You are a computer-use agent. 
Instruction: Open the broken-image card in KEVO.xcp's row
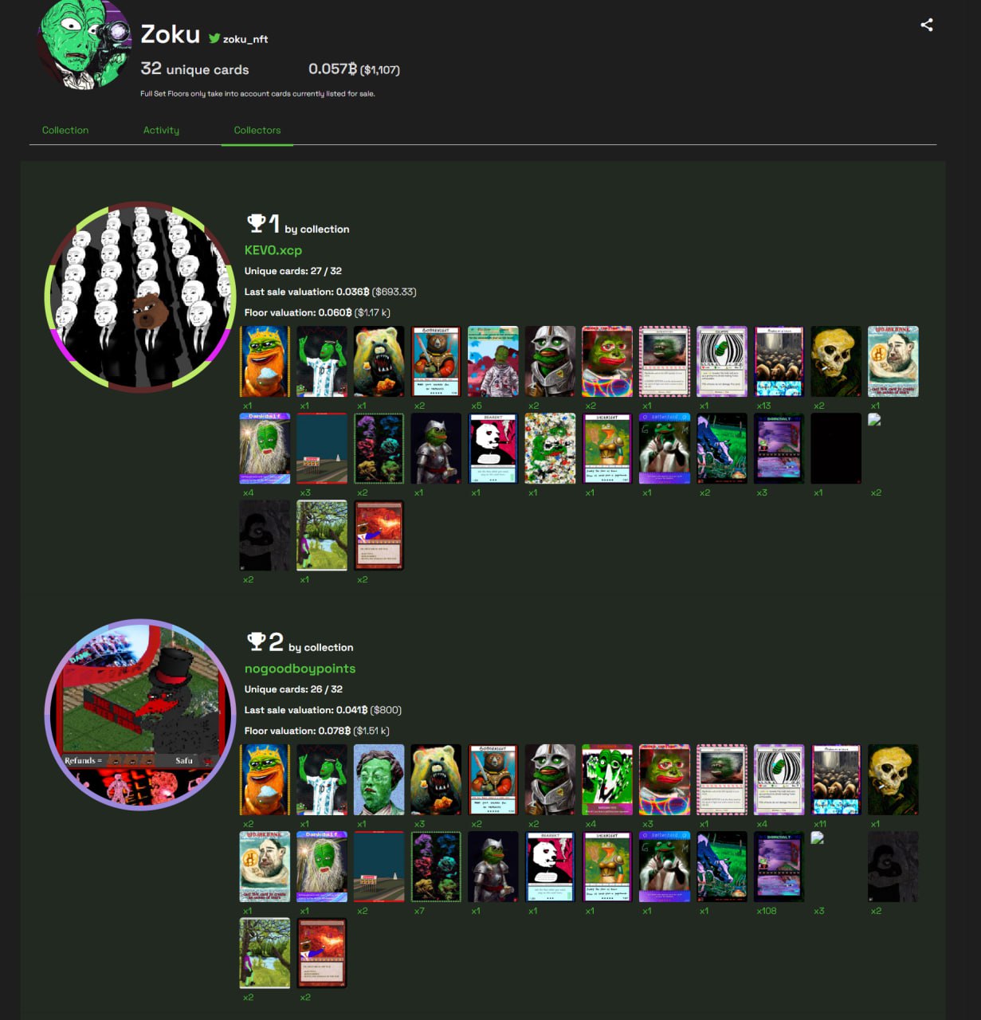[874, 420]
